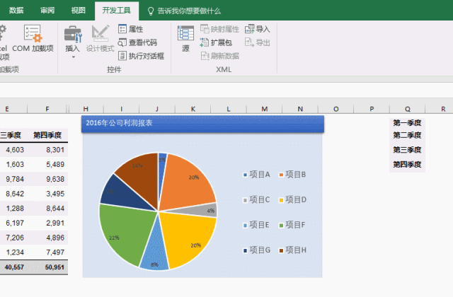This screenshot has height=297, width=453.
Task: Click legend entry 项目G
Action: click(x=256, y=250)
